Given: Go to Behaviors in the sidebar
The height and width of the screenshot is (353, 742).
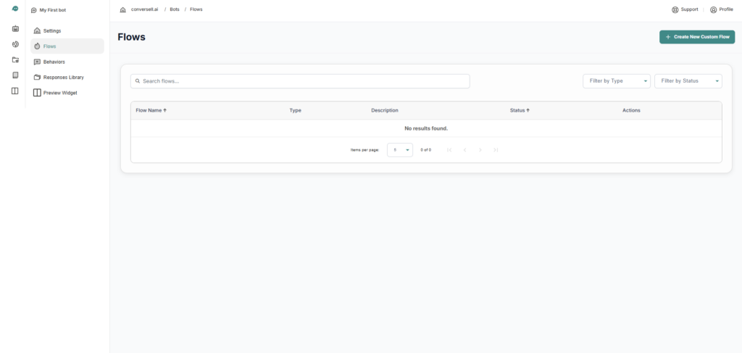Looking at the screenshot, I should point(54,62).
